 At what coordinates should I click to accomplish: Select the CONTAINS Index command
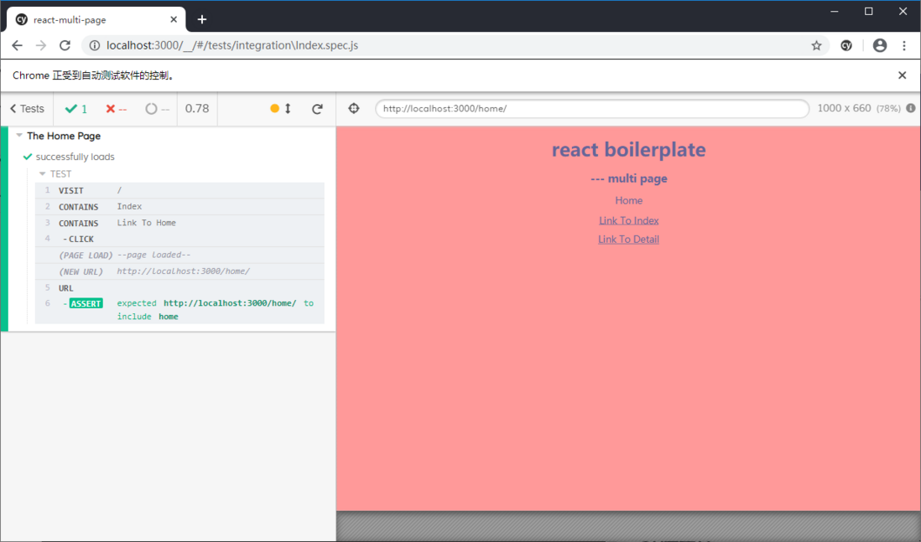click(x=180, y=206)
